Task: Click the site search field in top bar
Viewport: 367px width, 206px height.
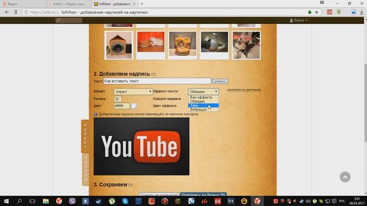Action: point(69,21)
